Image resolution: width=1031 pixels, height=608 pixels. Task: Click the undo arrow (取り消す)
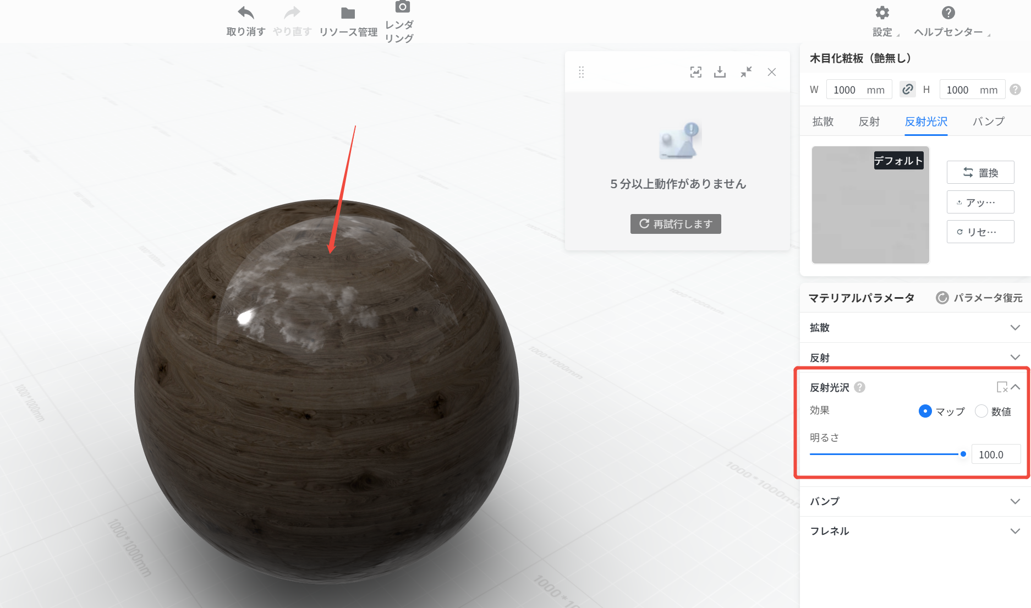246,13
